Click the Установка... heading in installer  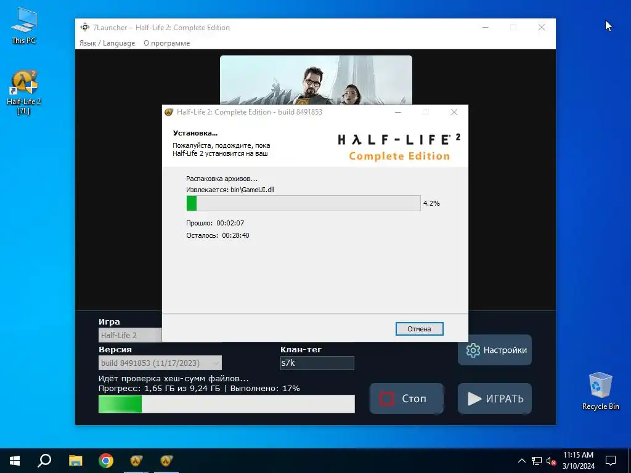coord(195,133)
